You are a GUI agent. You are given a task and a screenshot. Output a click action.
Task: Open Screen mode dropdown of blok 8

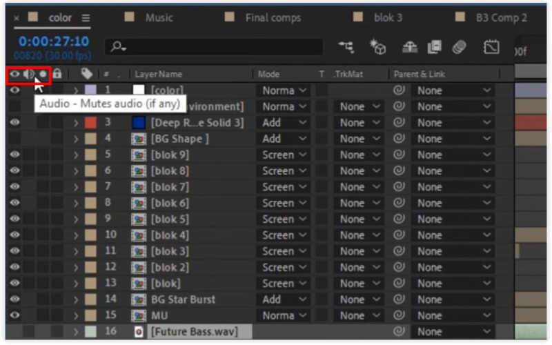point(283,171)
